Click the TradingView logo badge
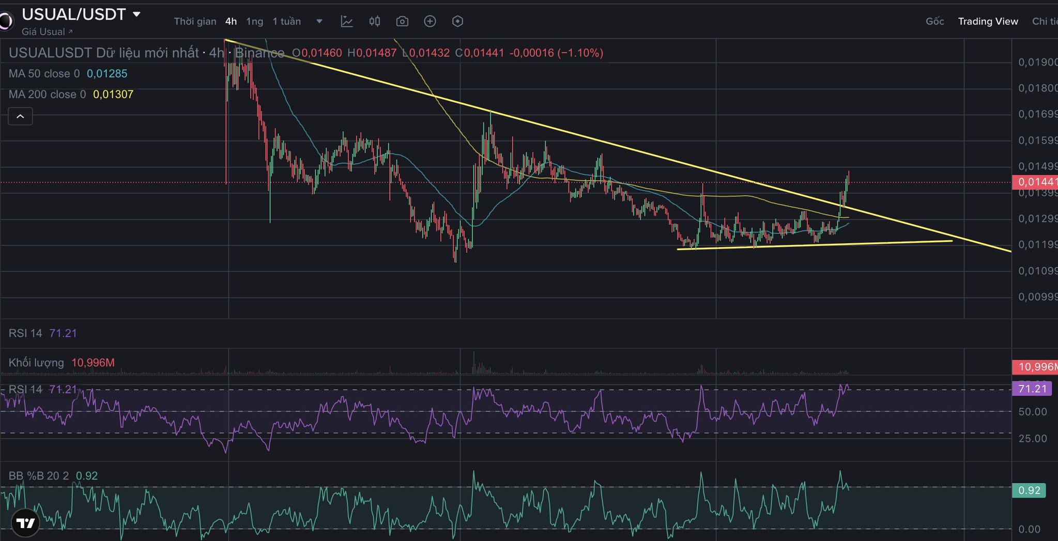The width and height of the screenshot is (1058, 541). 25,523
